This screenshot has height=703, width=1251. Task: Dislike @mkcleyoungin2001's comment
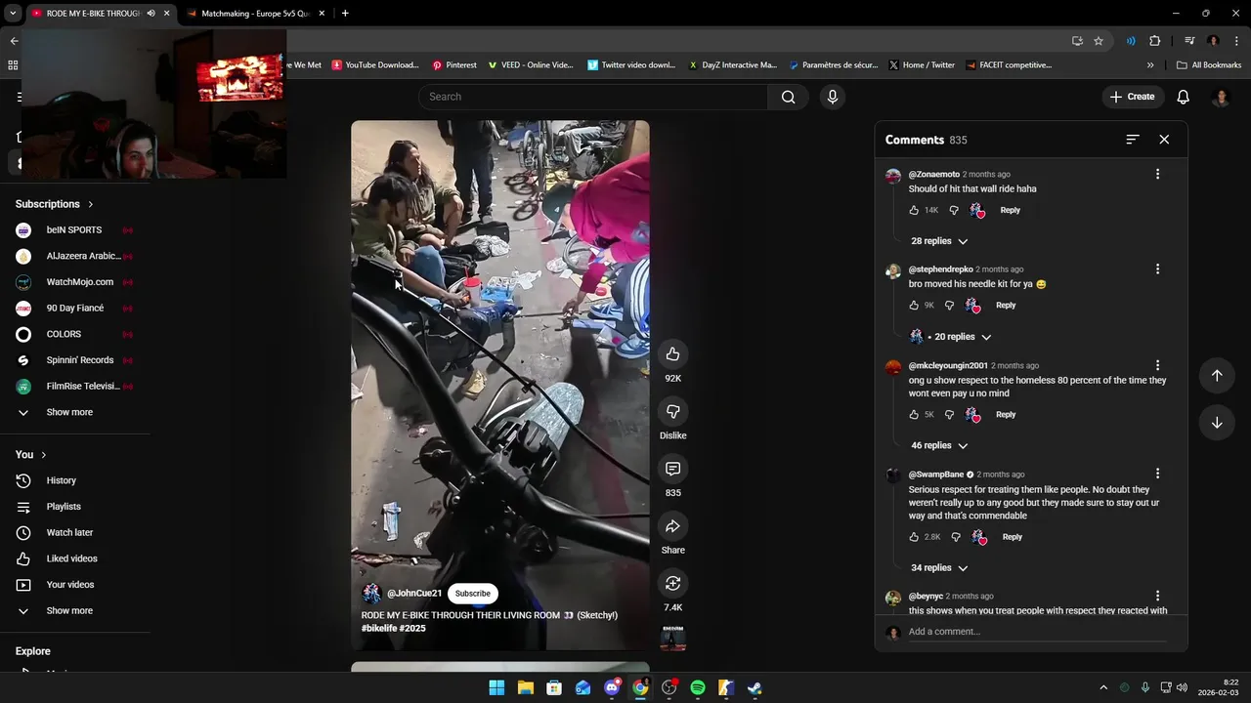click(949, 414)
